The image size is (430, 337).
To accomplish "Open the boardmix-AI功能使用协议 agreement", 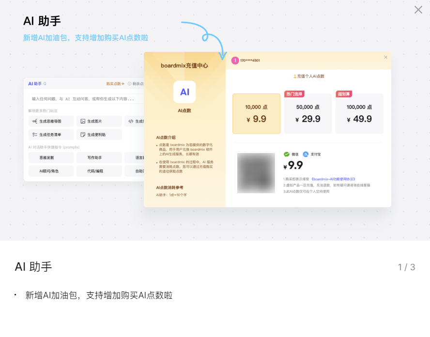I will [334, 179].
